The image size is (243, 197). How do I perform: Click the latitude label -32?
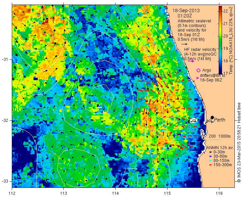pos(5,120)
